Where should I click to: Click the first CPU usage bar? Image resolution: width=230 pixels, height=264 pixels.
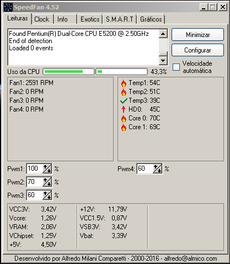tap(68, 72)
